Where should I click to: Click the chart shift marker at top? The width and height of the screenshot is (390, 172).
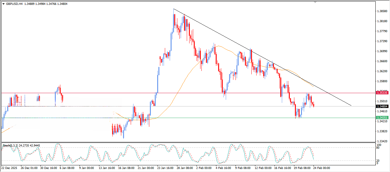coord(315,2)
